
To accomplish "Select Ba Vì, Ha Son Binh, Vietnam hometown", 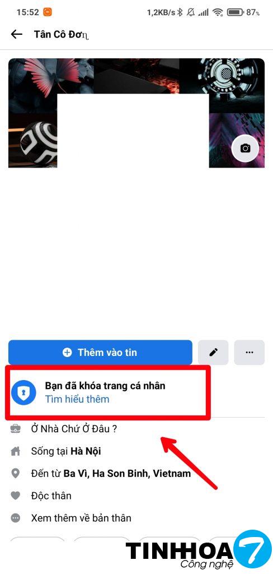I will tap(127, 474).
